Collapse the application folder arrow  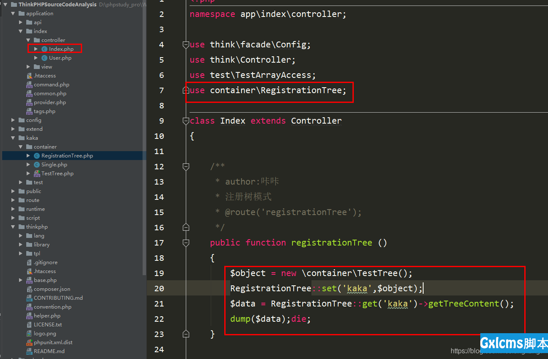tap(13, 14)
